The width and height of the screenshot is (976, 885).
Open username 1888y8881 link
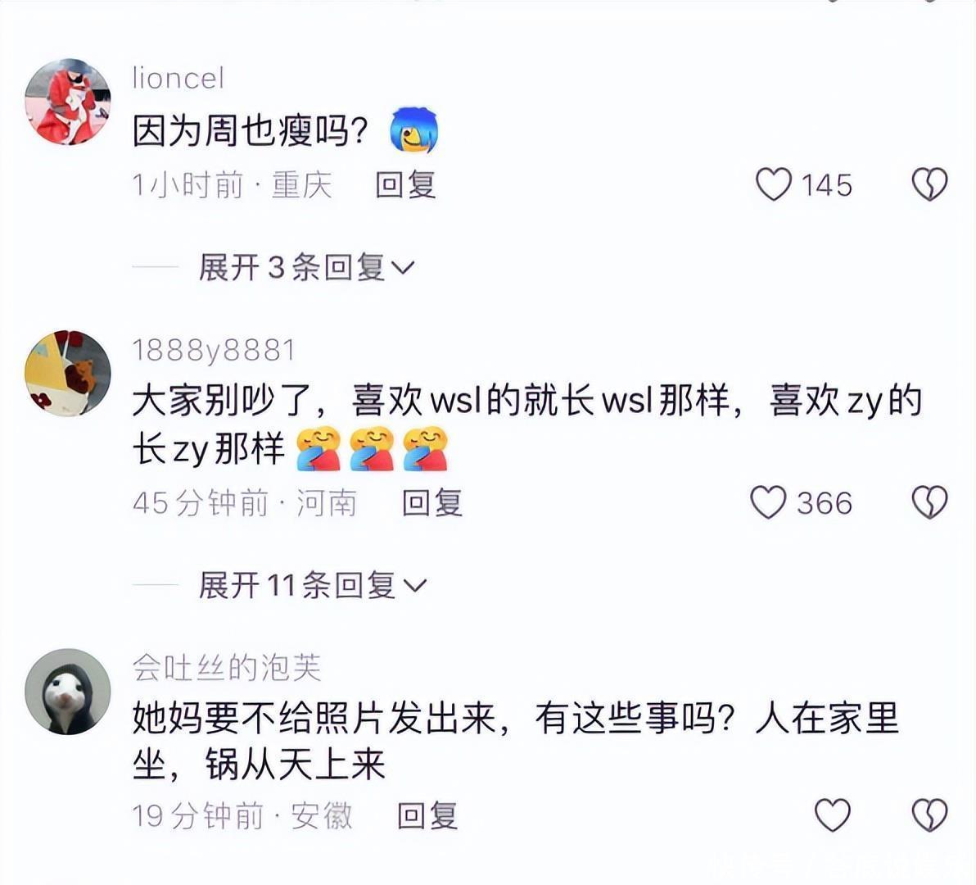click(214, 351)
